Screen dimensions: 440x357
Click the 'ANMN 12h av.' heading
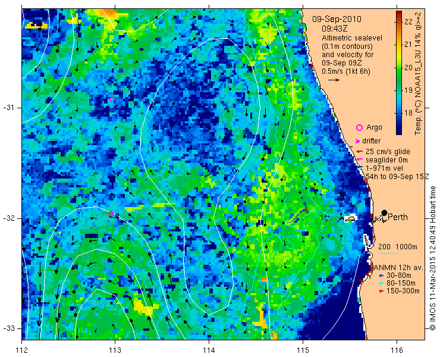tap(398, 267)
